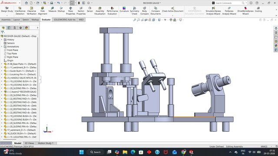Viewport: 278px width, 156px height.
Task: Expand the 11_weldment_B<1> component
Action: coord(2,68)
